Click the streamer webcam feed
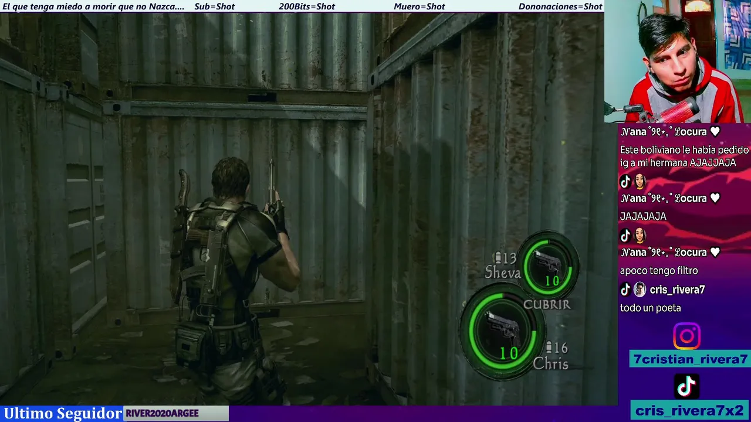Image resolution: width=751 pixels, height=422 pixels. (678, 62)
